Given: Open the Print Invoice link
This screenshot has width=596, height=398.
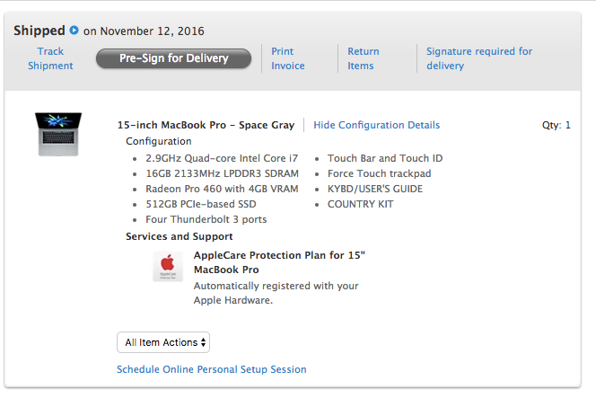Looking at the screenshot, I should point(288,58).
